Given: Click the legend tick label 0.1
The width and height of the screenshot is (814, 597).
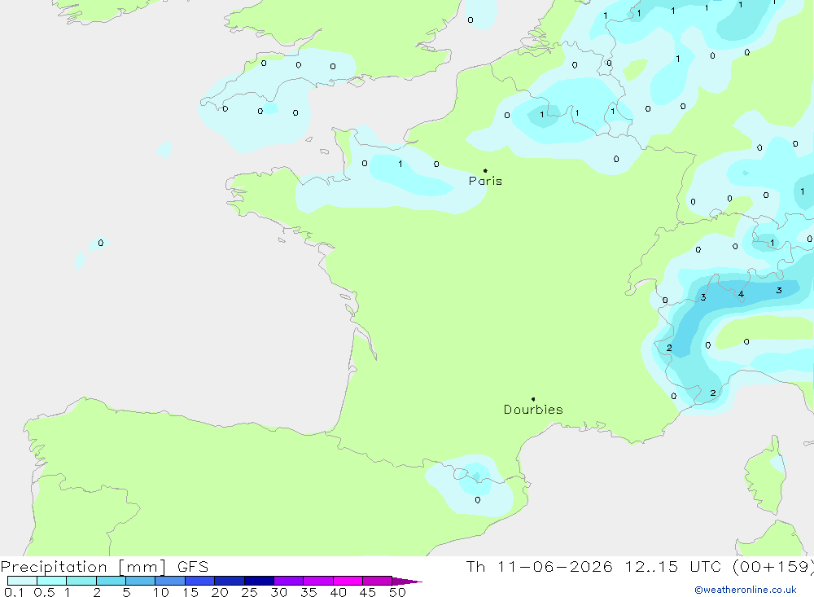Looking at the screenshot, I should (x=14, y=592).
